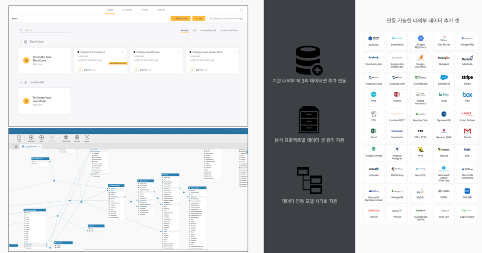Click the plus on To Create Your ElastiCube
The width and height of the screenshot is (482, 253).
(x=26, y=61)
